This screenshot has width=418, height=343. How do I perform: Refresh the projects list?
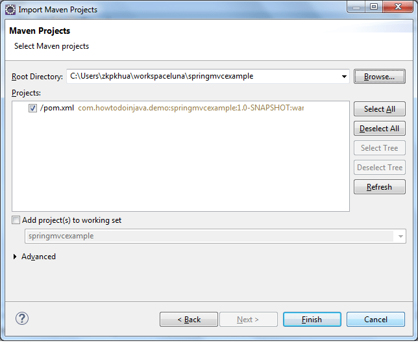click(379, 187)
